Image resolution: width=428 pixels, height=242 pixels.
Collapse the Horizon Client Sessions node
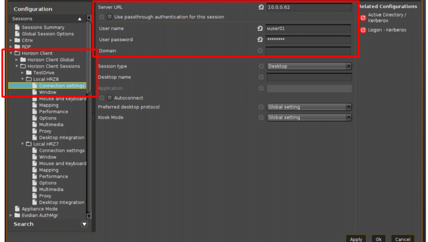(17, 66)
